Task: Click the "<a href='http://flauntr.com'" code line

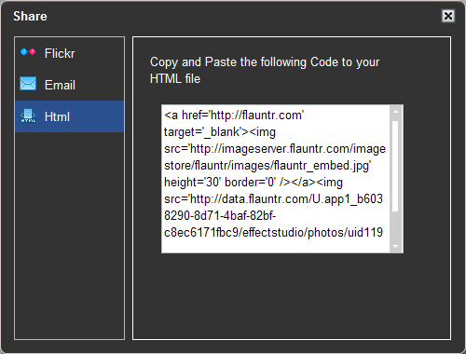Action: [x=234, y=116]
